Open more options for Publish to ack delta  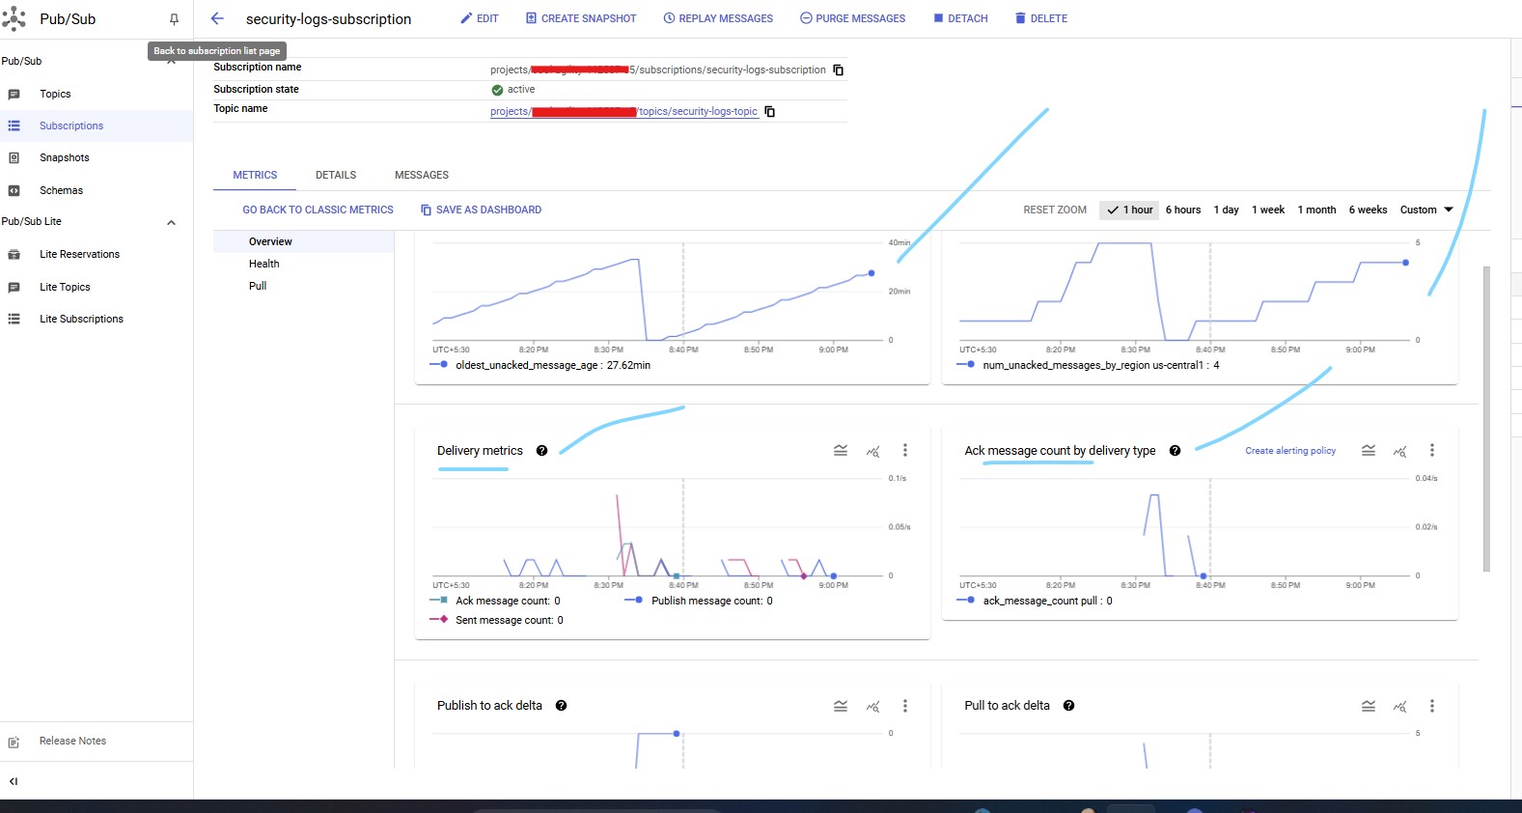(905, 706)
